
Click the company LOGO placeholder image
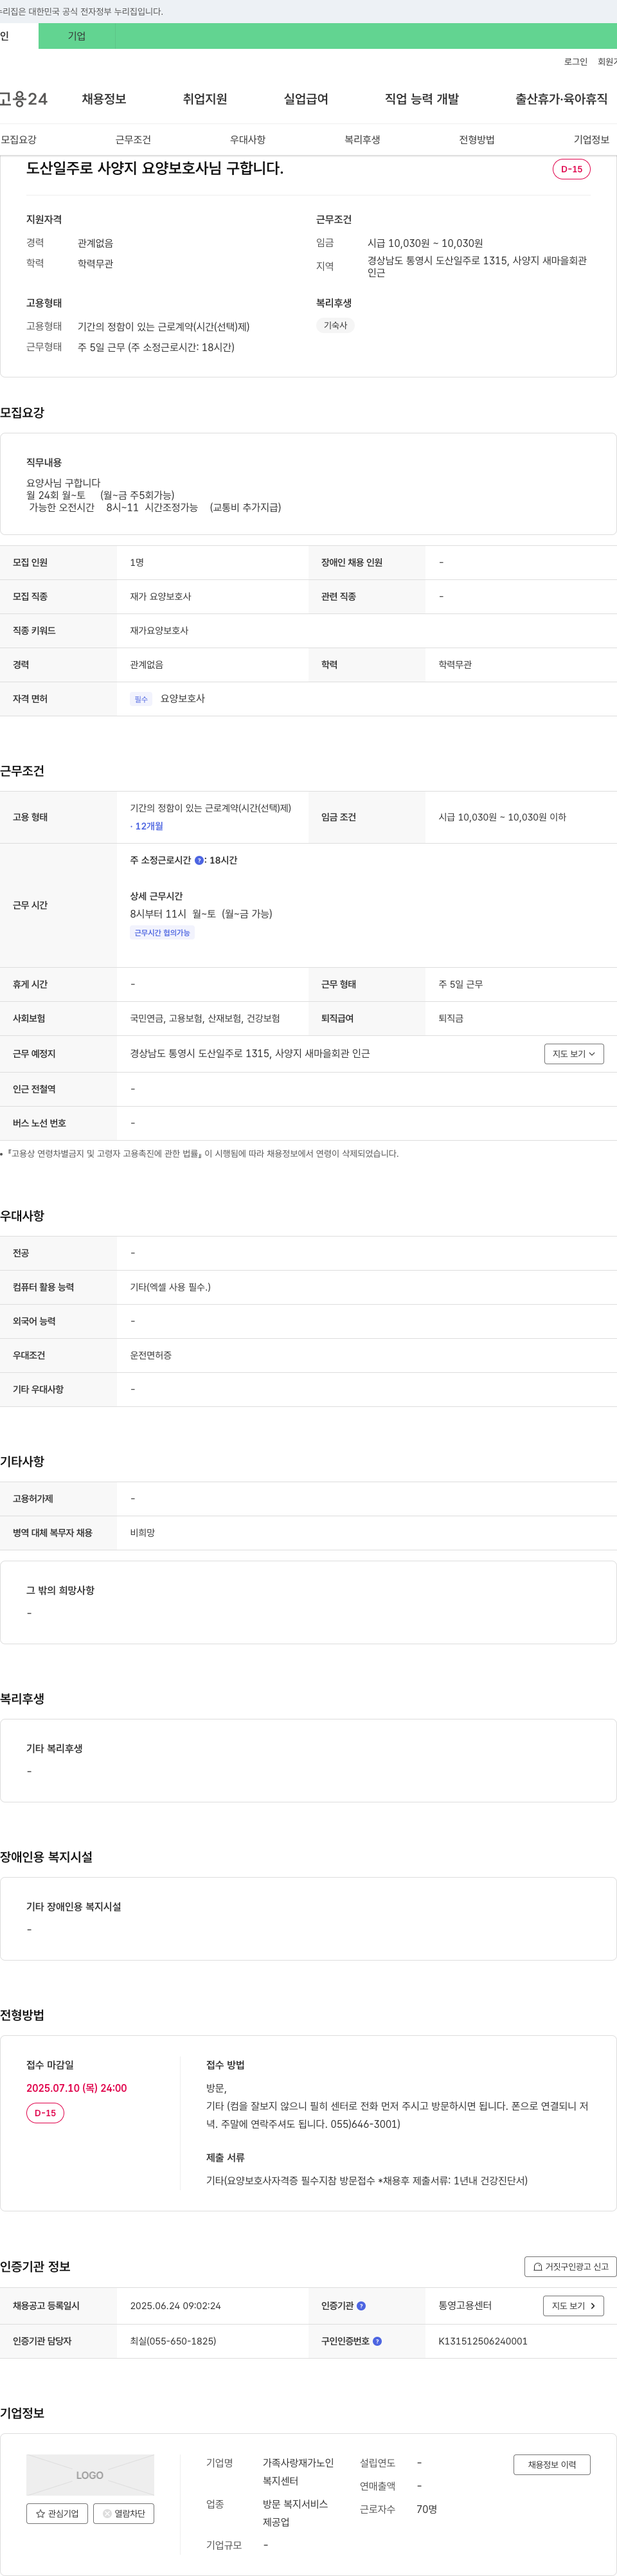coord(90,2475)
